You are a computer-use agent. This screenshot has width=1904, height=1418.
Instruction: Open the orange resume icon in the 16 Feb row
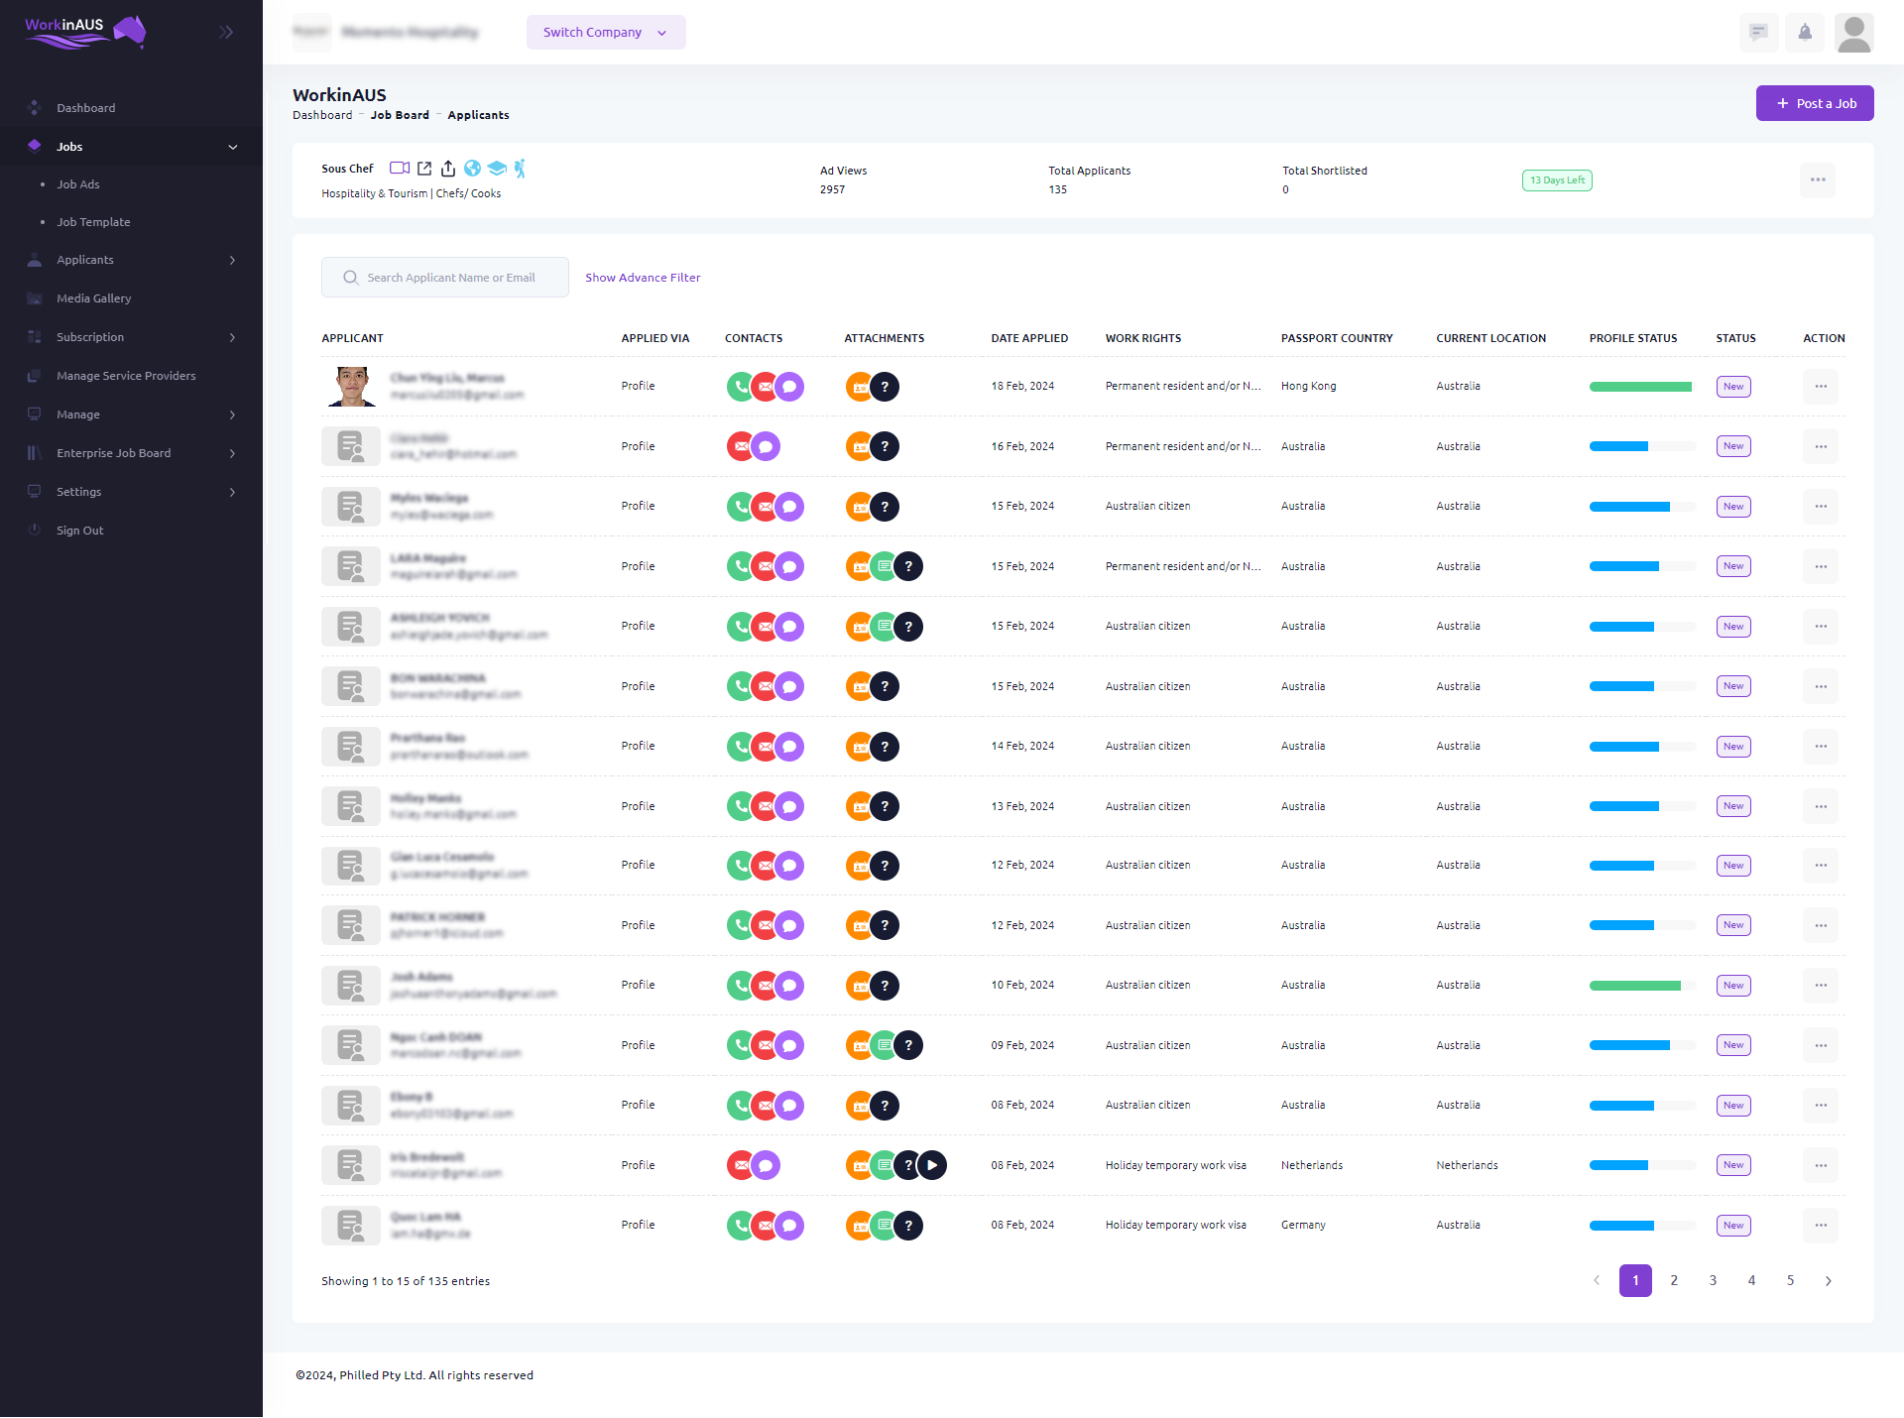(x=860, y=446)
